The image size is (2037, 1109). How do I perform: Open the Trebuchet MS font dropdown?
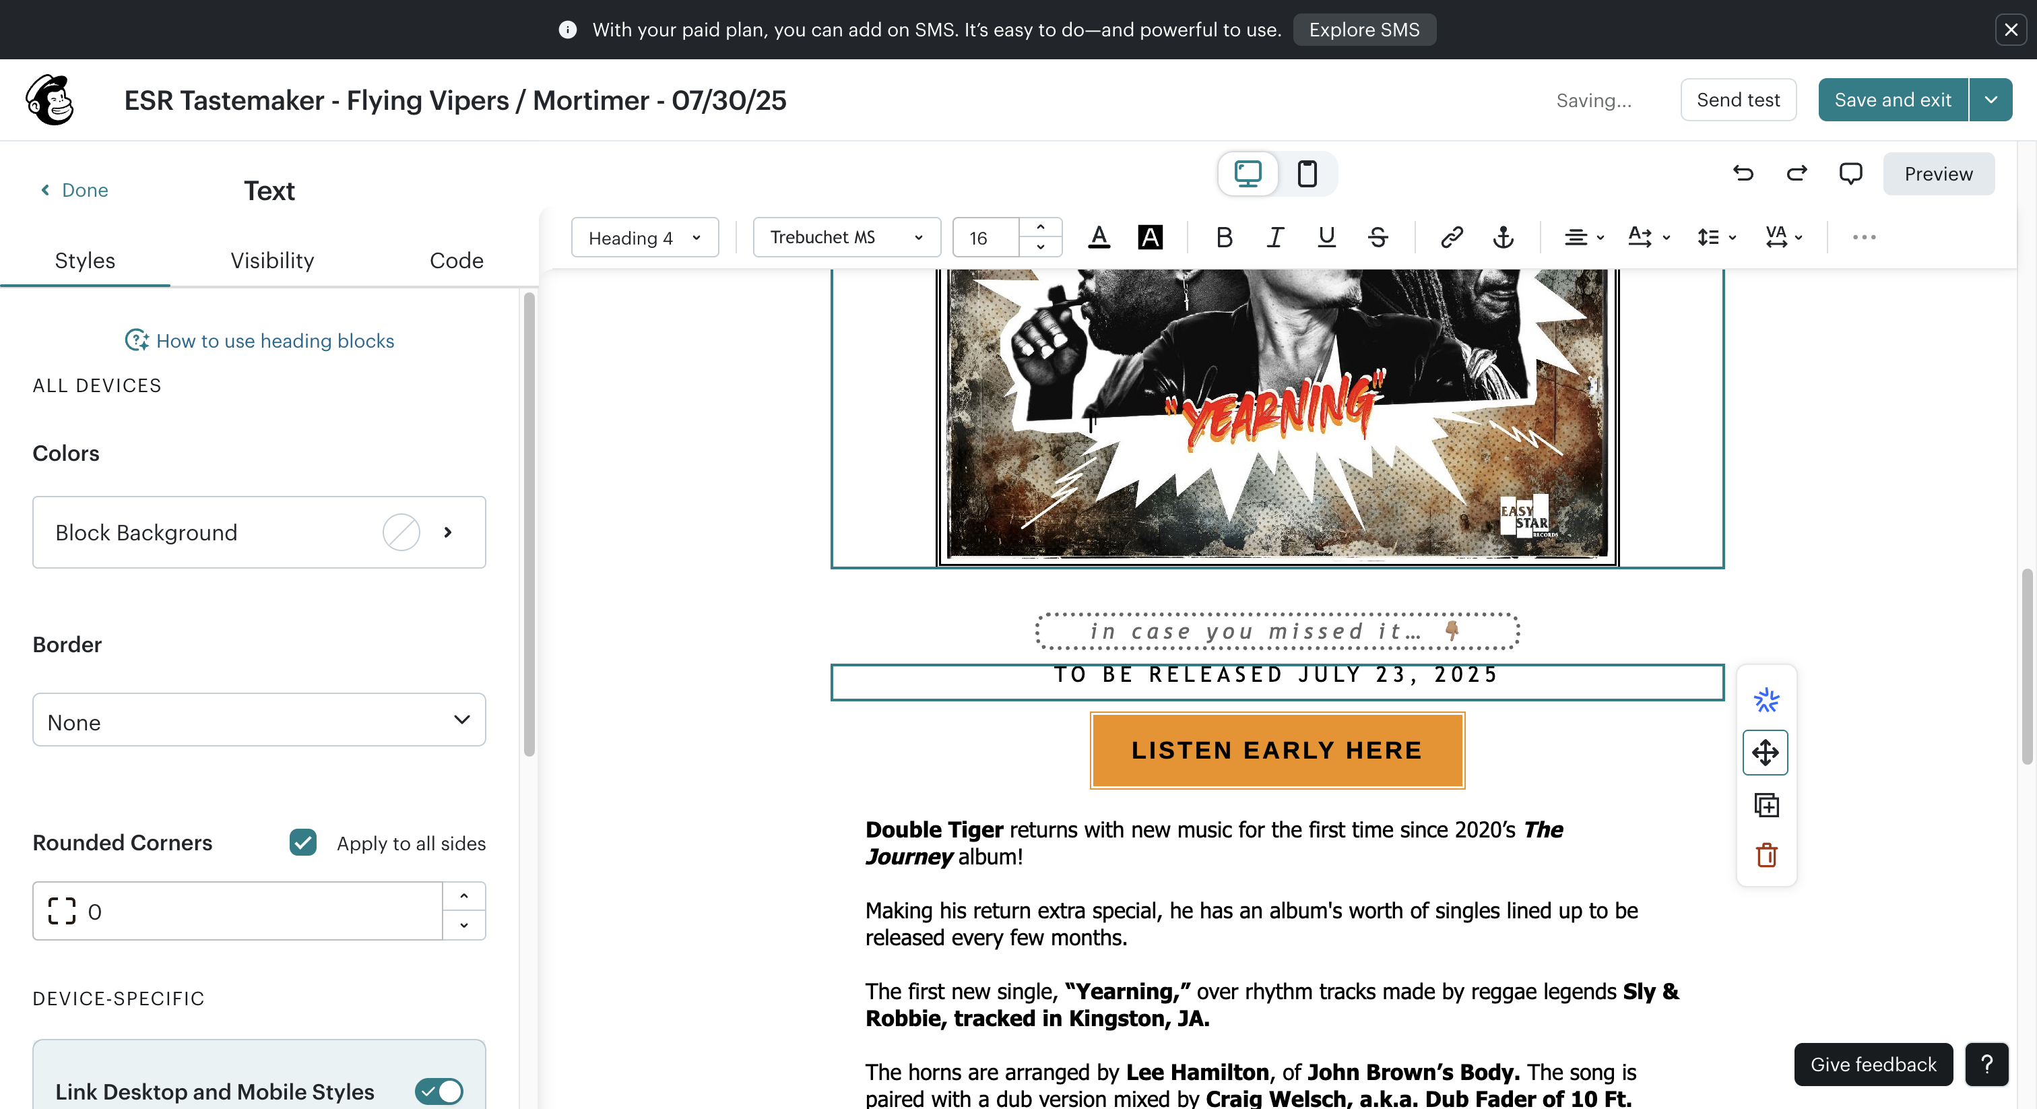coord(846,237)
